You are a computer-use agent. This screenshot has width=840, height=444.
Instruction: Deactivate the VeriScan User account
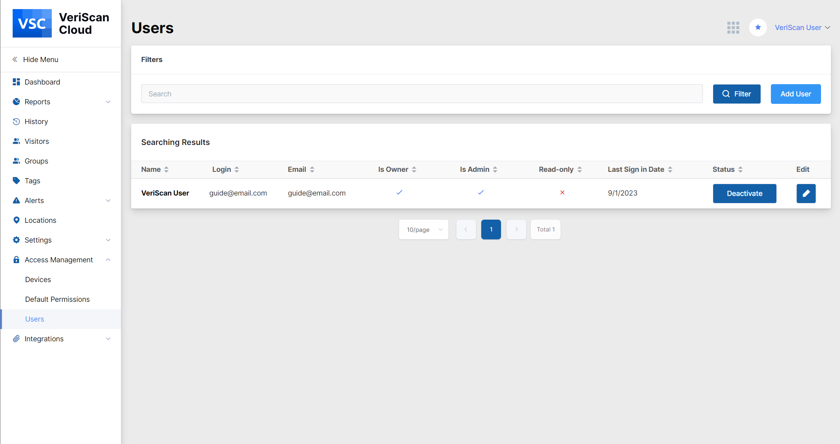pyautogui.click(x=744, y=194)
